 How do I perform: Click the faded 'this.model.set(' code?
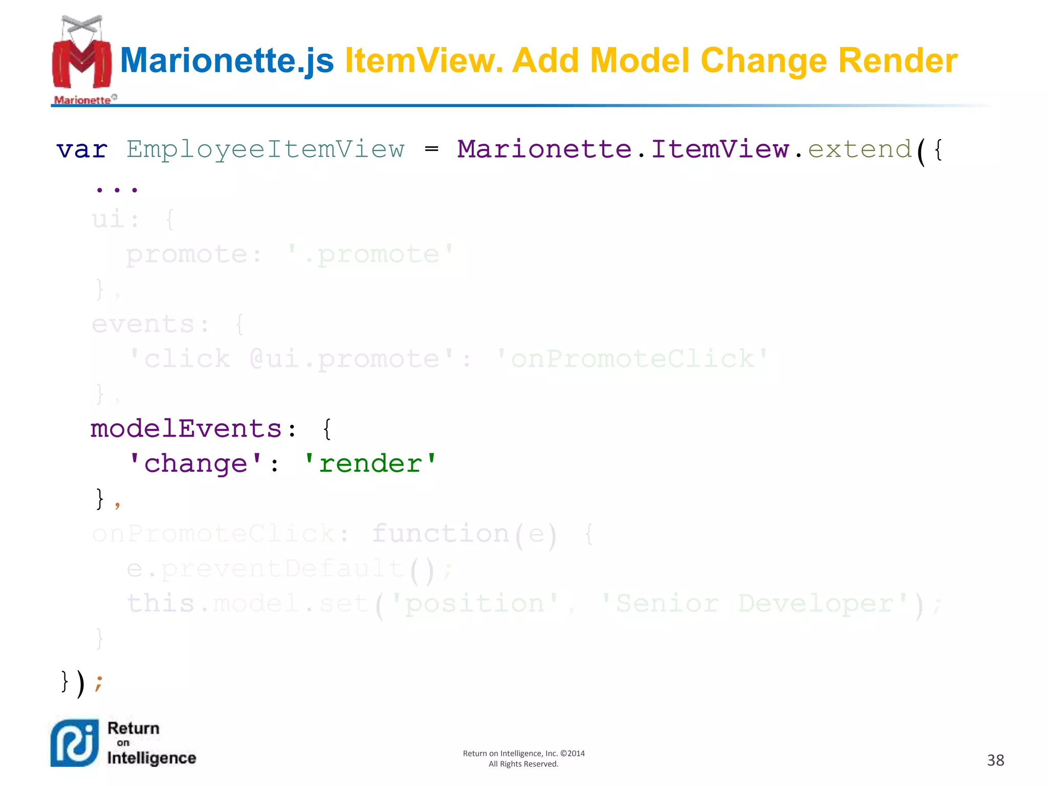coord(255,604)
